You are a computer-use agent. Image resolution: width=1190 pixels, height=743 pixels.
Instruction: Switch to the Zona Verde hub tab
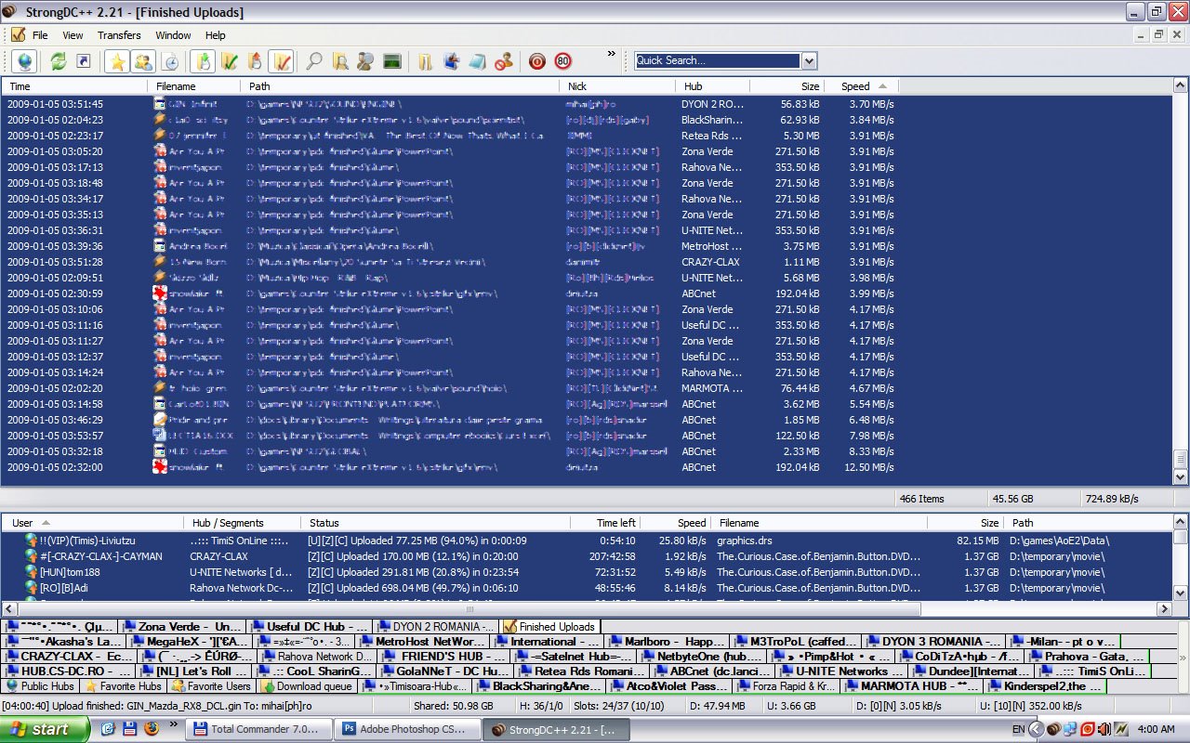(x=181, y=627)
